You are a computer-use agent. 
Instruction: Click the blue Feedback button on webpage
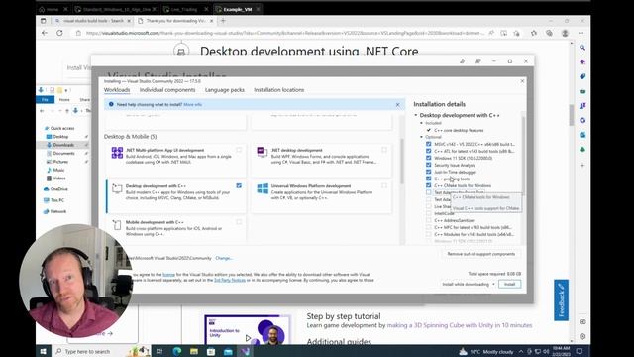(x=562, y=299)
